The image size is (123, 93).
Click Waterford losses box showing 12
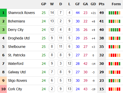(x=69, y=64)
